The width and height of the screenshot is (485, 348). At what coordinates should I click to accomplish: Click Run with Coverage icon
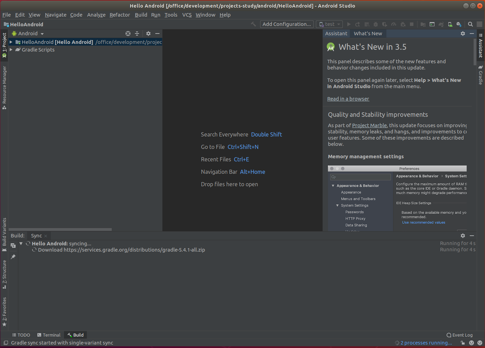(385, 24)
